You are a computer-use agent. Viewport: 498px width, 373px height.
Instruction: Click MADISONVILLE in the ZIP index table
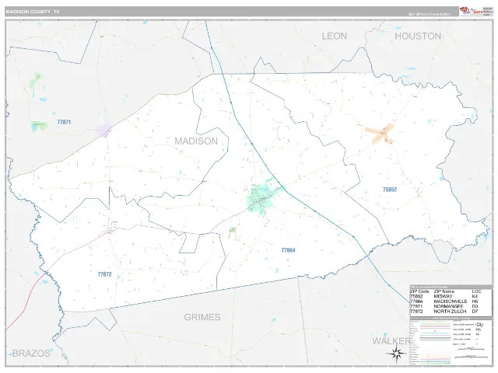(x=451, y=302)
